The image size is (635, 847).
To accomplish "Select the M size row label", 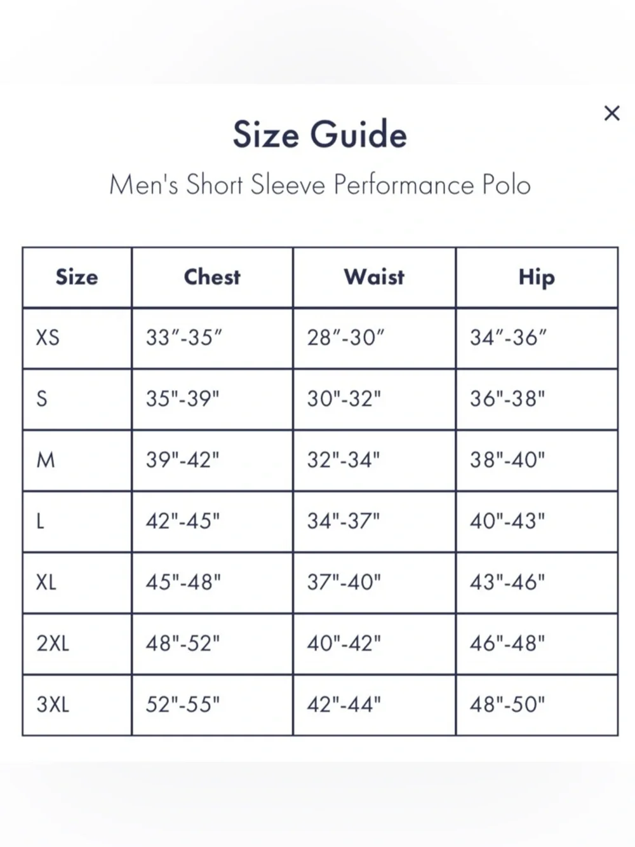I will click(x=46, y=460).
